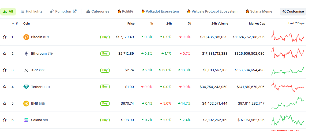Sort table by Market Cap header

(257, 23)
